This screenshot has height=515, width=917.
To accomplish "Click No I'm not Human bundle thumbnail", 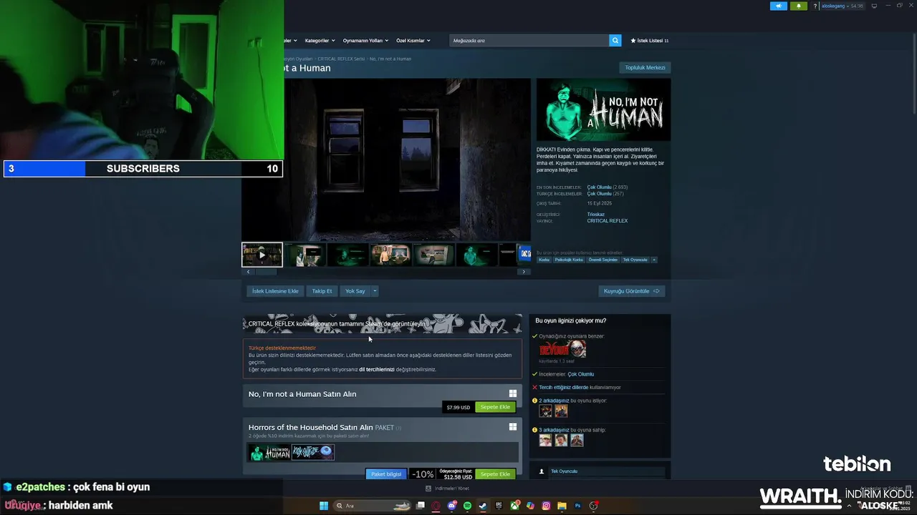I will (x=269, y=452).
